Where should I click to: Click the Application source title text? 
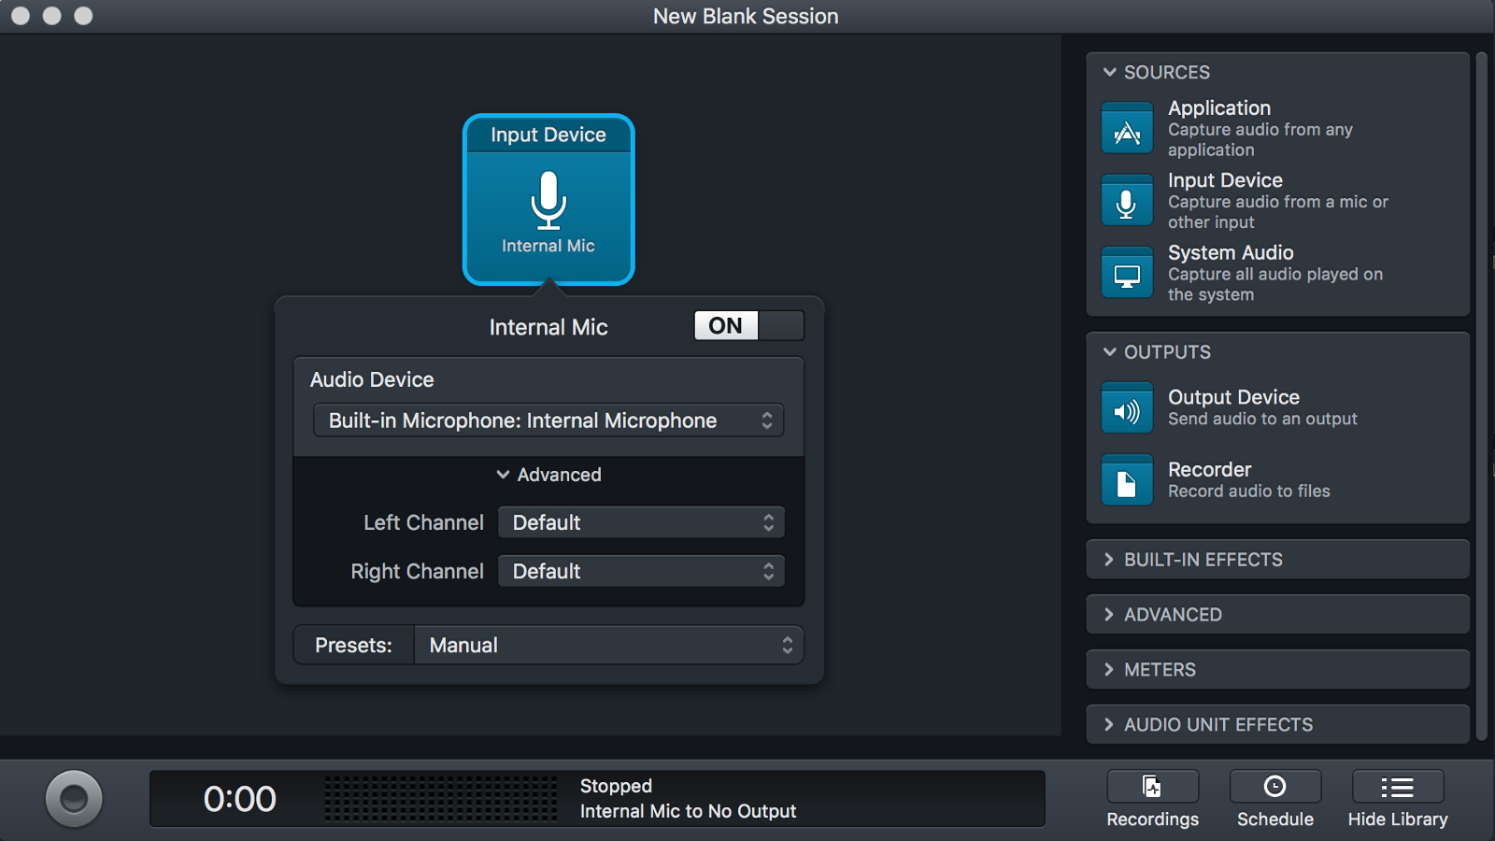pyautogui.click(x=1219, y=108)
